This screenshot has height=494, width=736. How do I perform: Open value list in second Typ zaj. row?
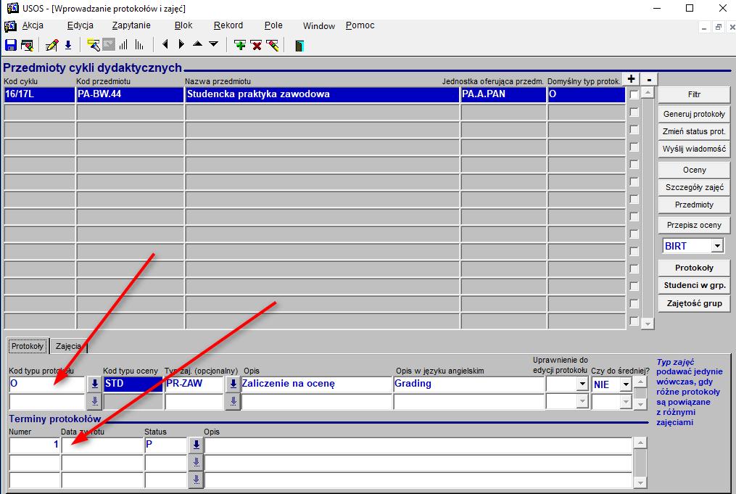coord(233,401)
